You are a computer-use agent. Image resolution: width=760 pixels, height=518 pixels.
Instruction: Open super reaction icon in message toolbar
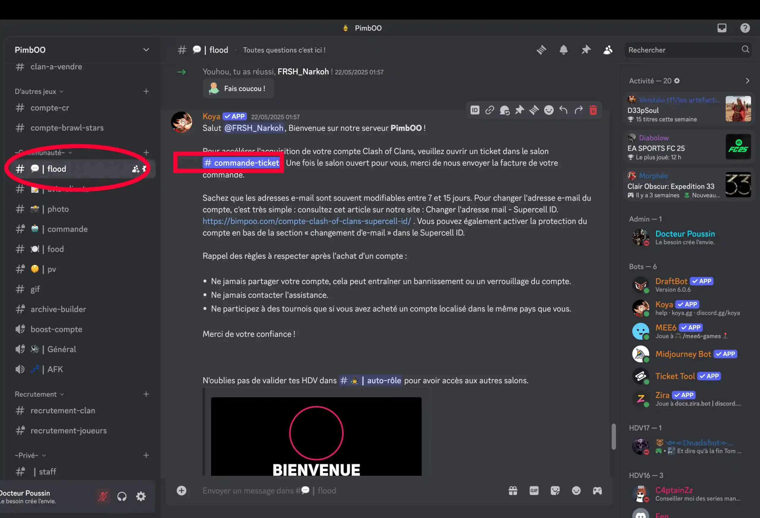pos(505,110)
